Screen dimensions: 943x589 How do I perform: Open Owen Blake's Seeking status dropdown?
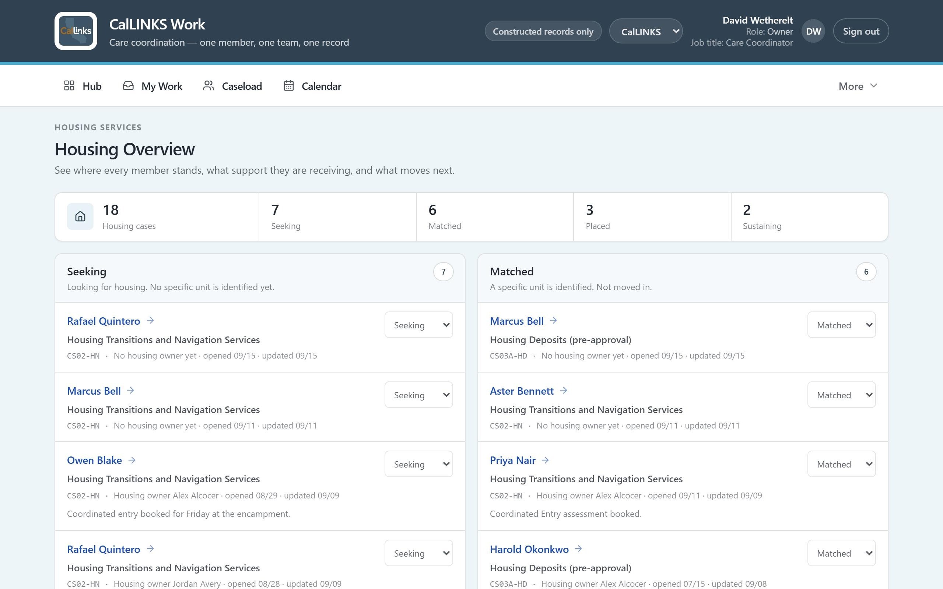pyautogui.click(x=418, y=464)
